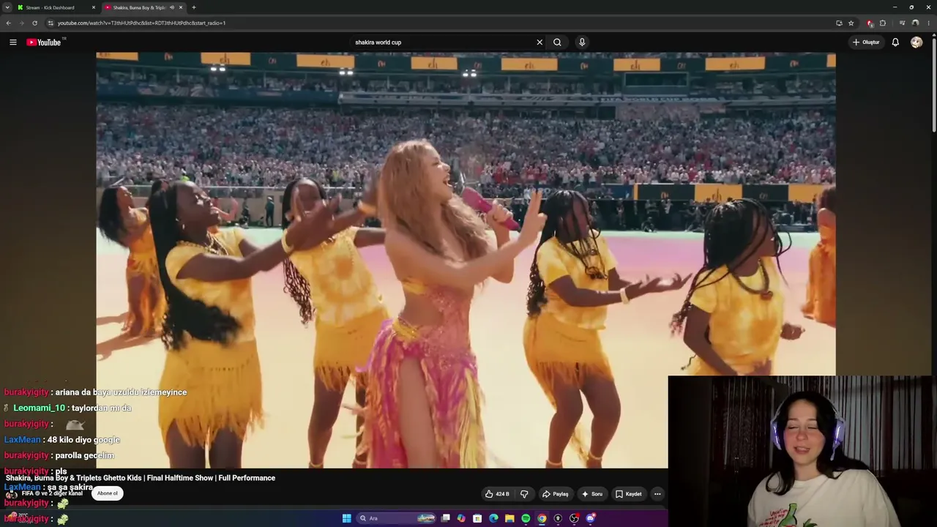Like the video showing 424 B
Image resolution: width=937 pixels, height=527 pixels.
(x=497, y=494)
